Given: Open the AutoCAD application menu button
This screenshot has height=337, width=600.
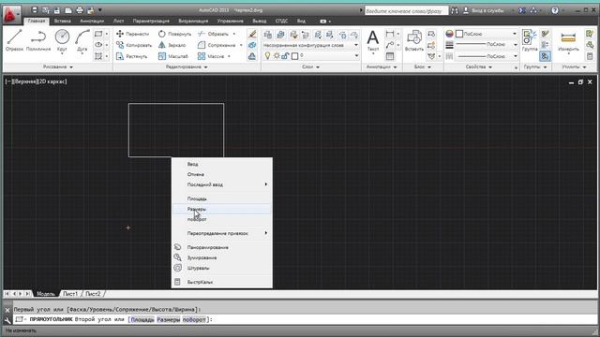Looking at the screenshot, I should coord(11,15).
